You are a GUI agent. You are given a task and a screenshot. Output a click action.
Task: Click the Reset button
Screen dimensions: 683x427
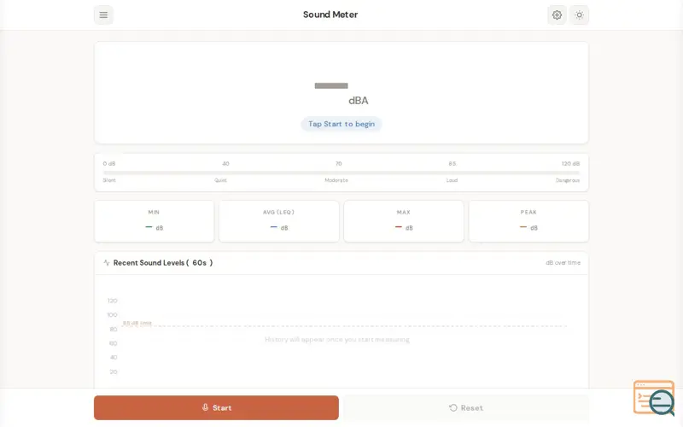[x=466, y=408]
